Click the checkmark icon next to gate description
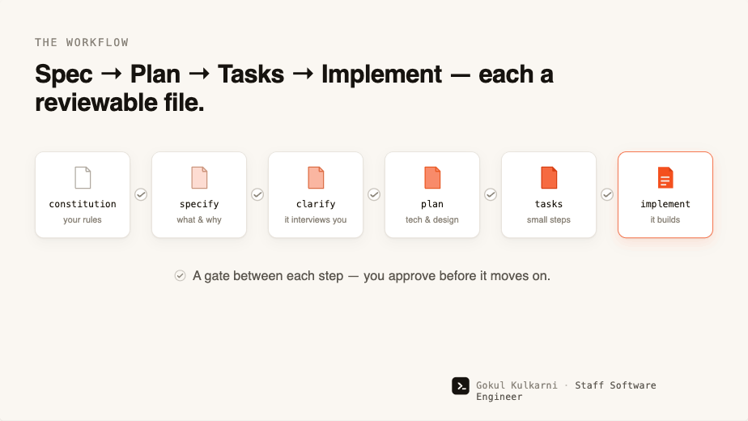The width and height of the screenshot is (748, 421). tap(180, 276)
